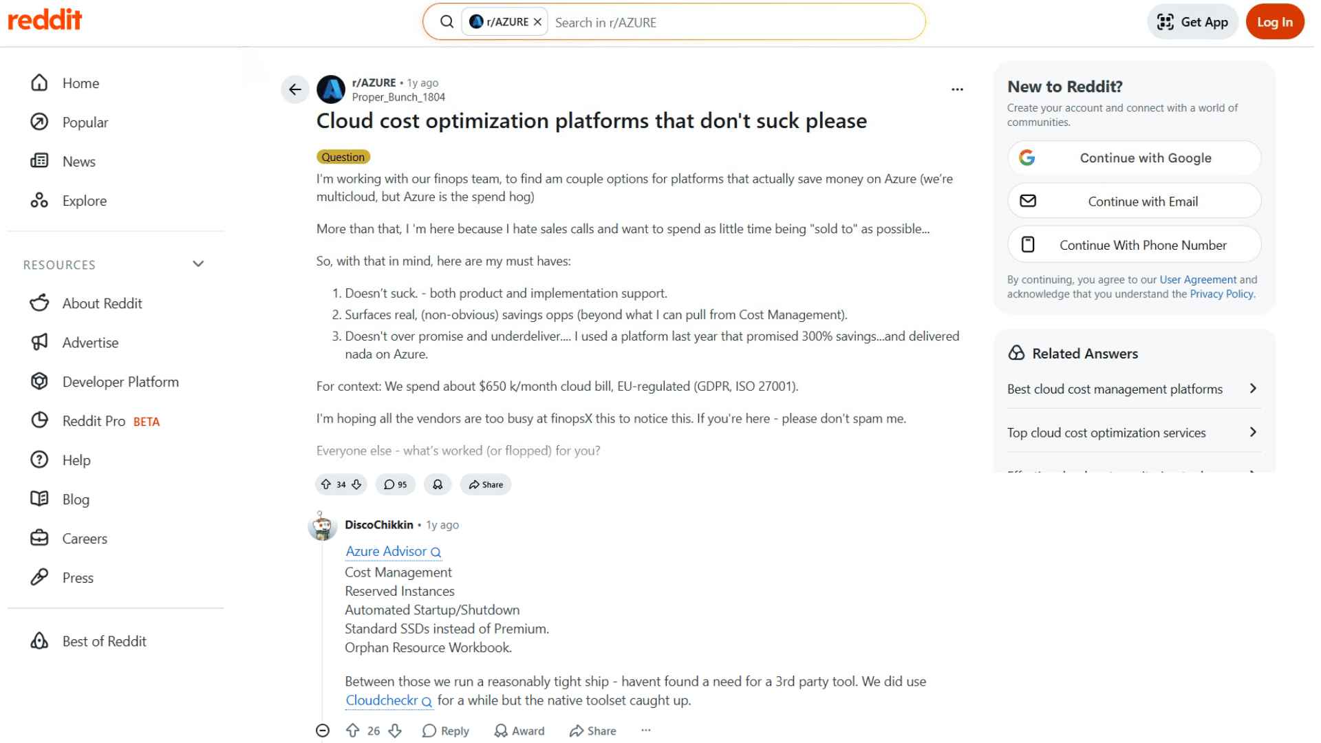Open Best cloud cost management platforms
Image resolution: width=1321 pixels, height=743 pixels.
(x=1134, y=389)
